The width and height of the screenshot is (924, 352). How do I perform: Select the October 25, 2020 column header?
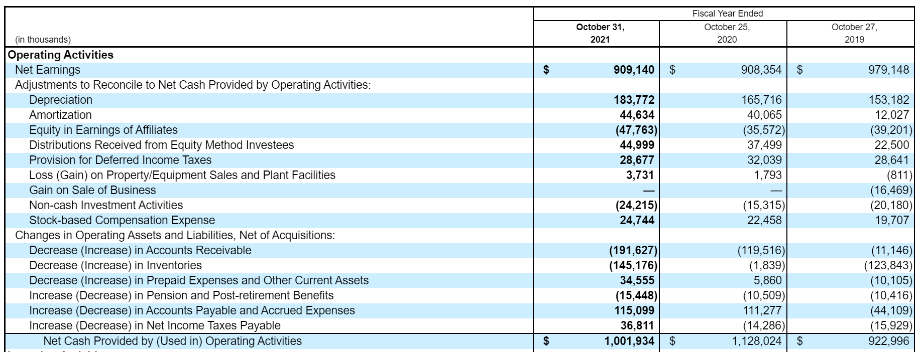(727, 33)
